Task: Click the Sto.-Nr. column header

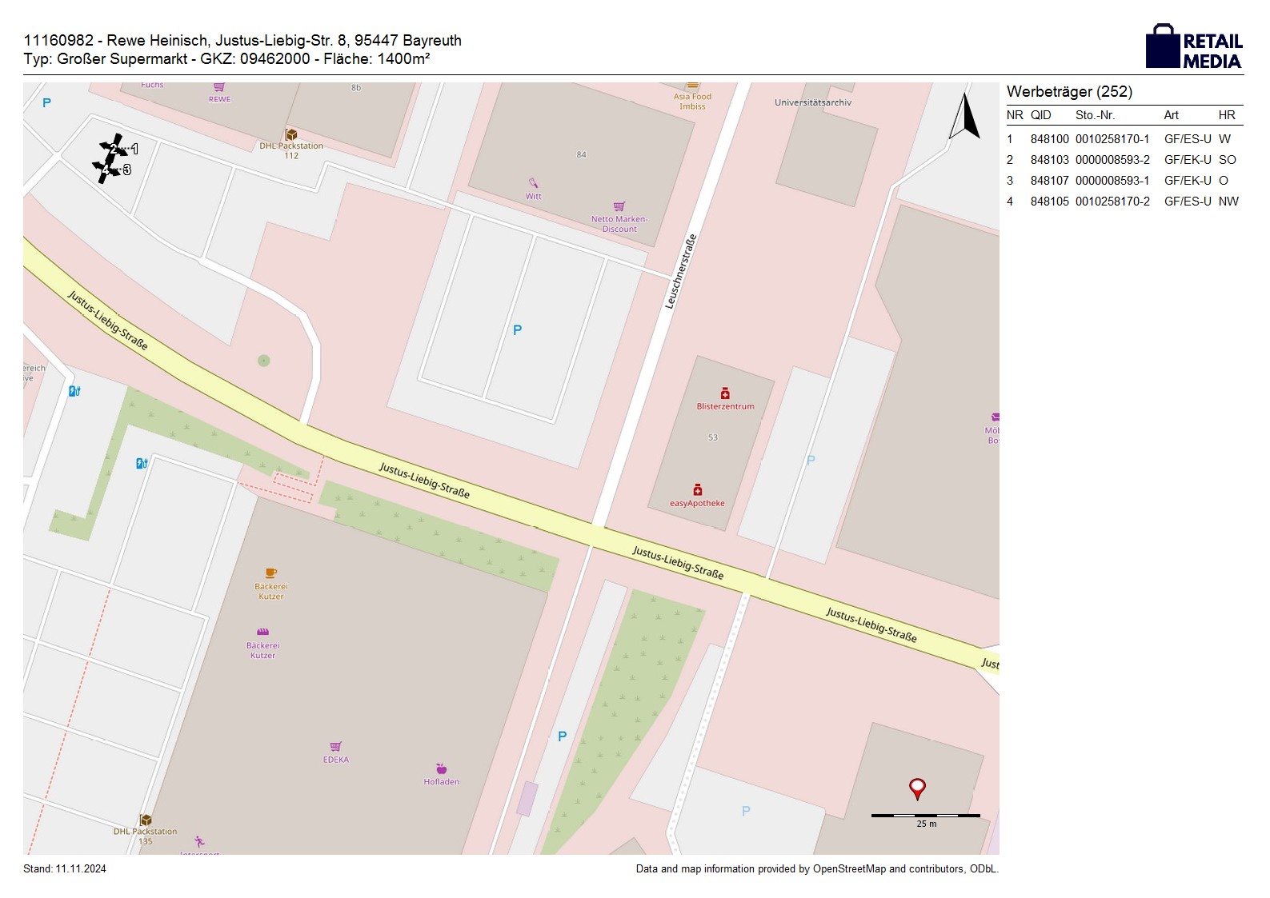Action: (1095, 115)
